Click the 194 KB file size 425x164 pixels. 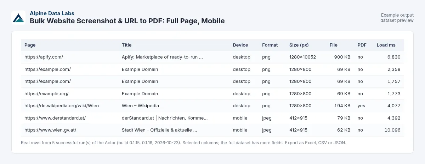coord(342,106)
